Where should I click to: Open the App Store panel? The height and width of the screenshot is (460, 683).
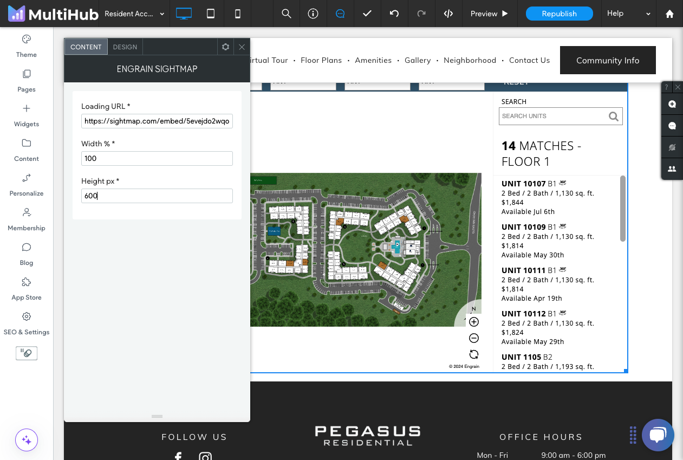(27, 289)
